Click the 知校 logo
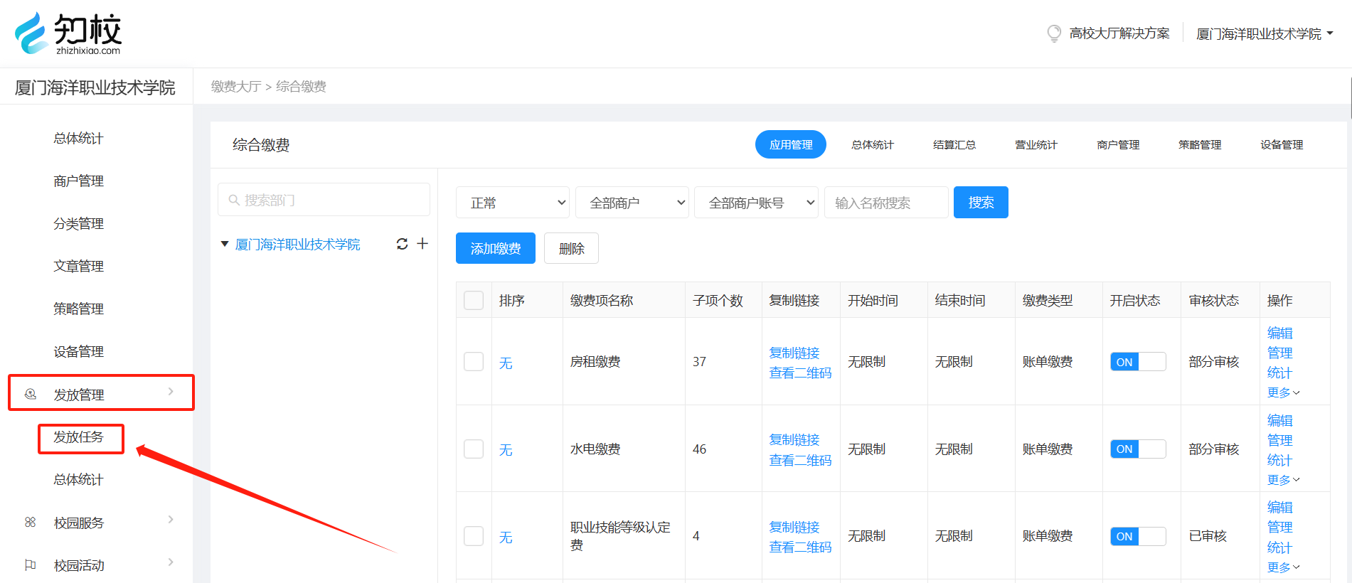This screenshot has width=1352, height=583. [x=68, y=33]
